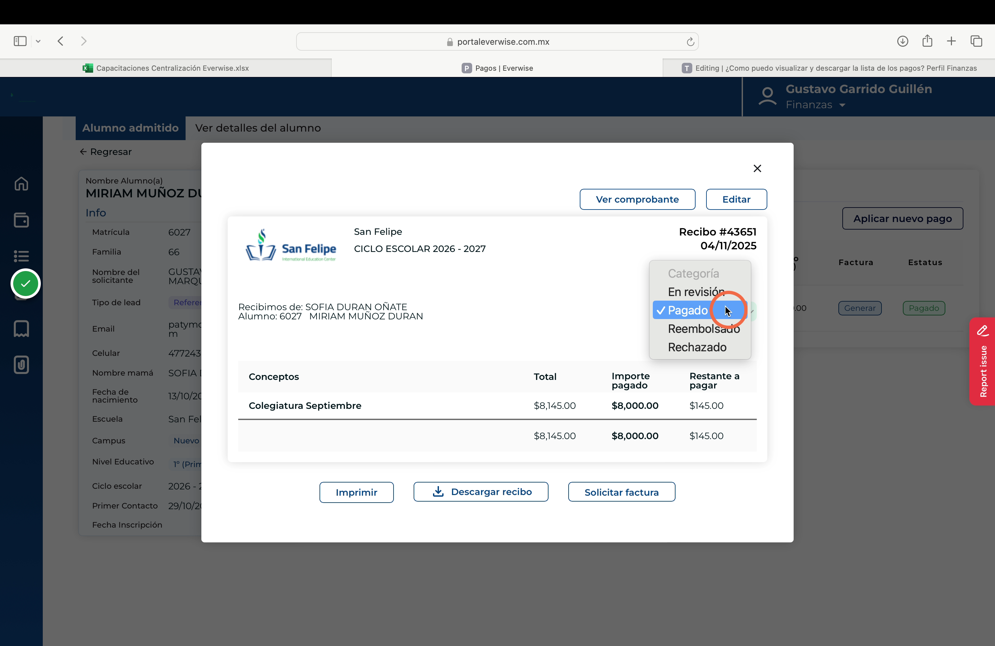Image resolution: width=995 pixels, height=646 pixels.
Task: Click the Ver comprobante button
Action: (637, 199)
